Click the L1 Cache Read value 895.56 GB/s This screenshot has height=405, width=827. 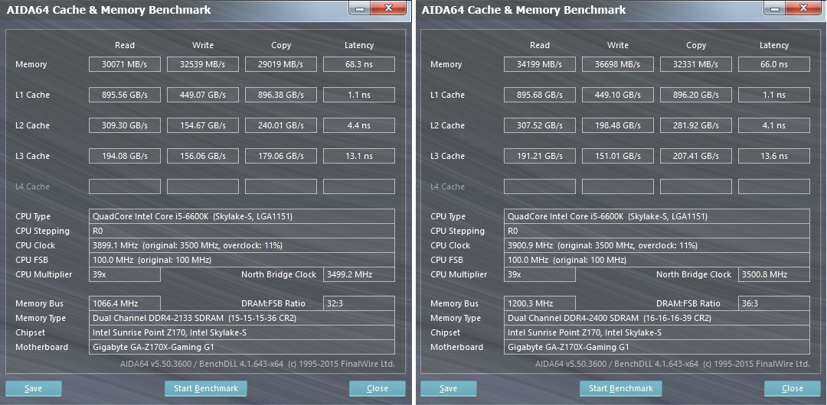tap(125, 95)
